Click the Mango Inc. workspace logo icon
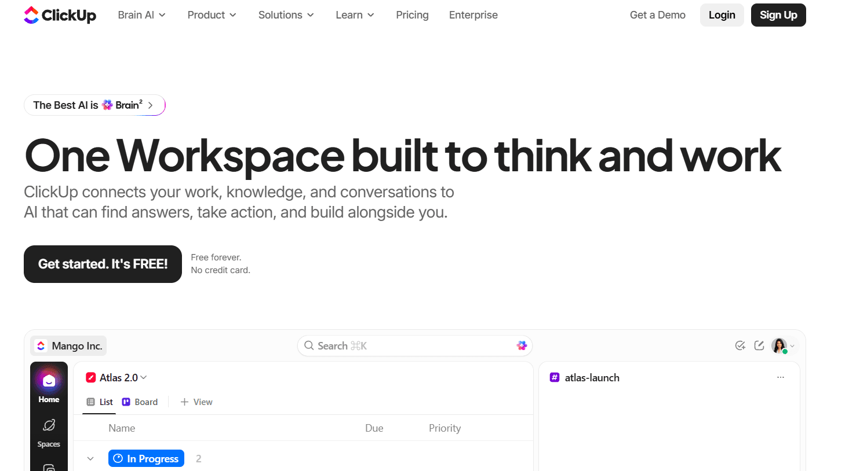867x471 pixels. click(x=41, y=345)
